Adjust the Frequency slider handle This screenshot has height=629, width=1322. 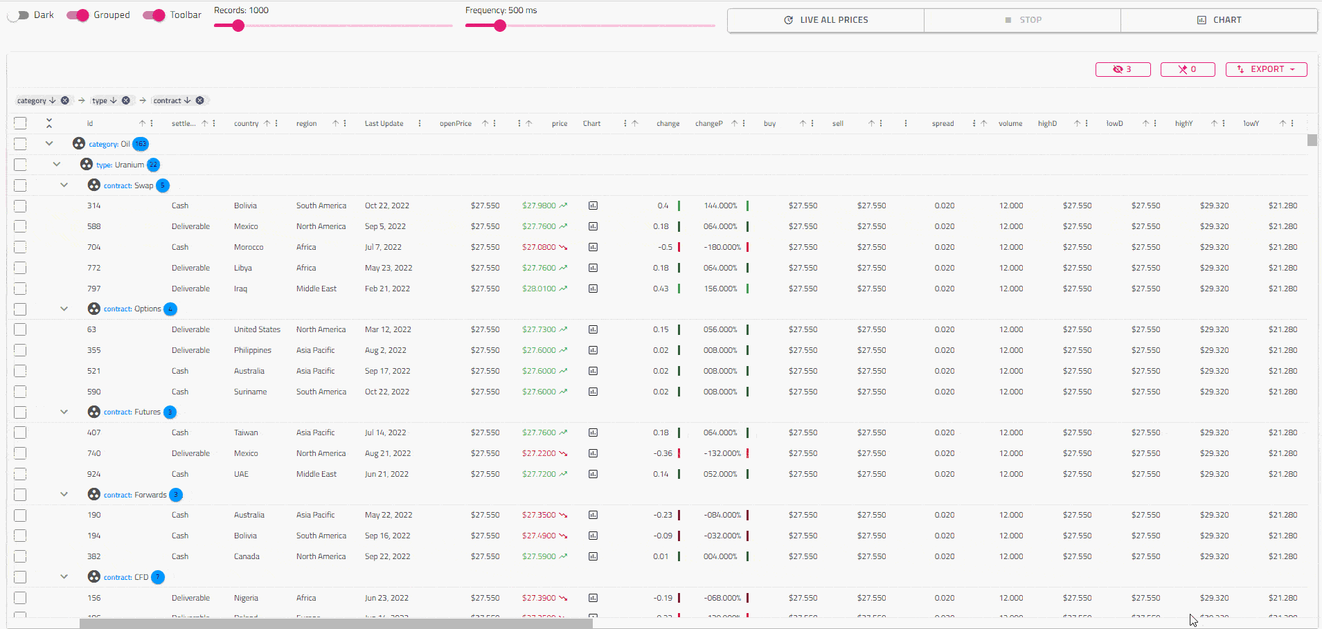tap(500, 26)
